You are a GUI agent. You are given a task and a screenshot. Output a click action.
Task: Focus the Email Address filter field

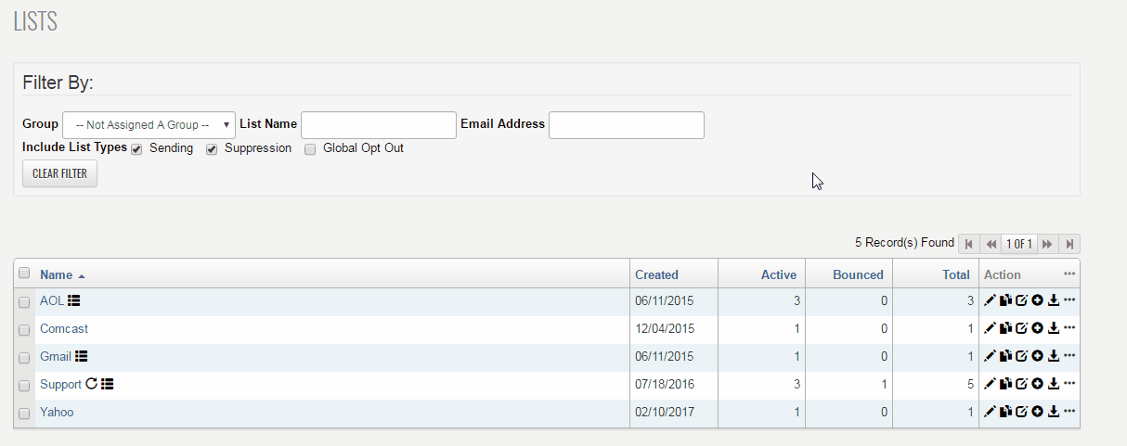tap(626, 124)
